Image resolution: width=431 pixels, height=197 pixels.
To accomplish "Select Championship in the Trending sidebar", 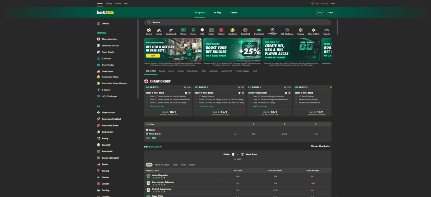I will point(107,39).
